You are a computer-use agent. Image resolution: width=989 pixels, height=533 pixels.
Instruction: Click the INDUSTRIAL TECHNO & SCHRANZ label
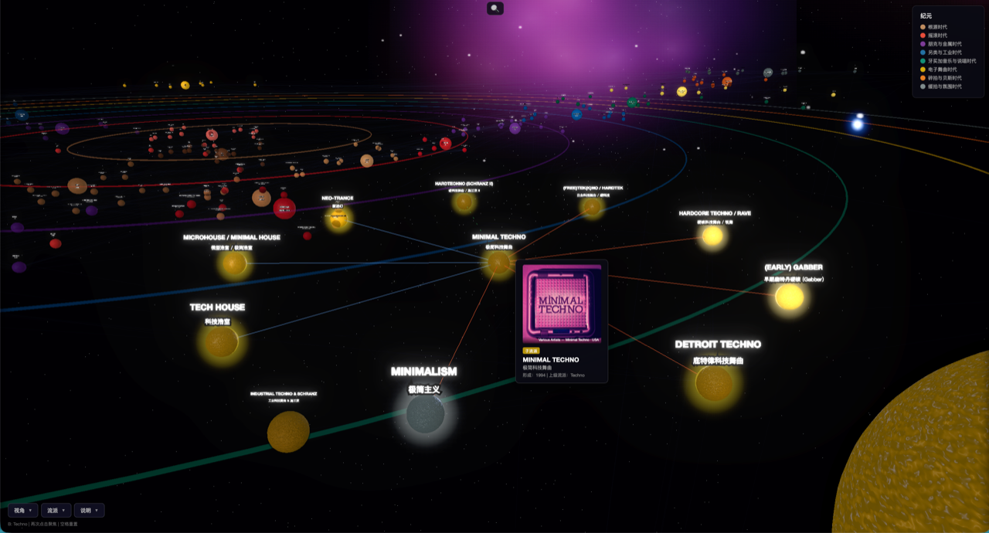tap(284, 394)
